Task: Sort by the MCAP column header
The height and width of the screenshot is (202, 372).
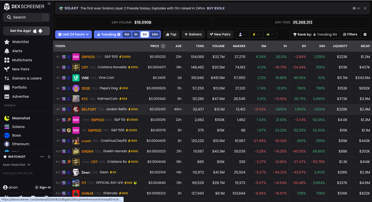Action: [365, 46]
